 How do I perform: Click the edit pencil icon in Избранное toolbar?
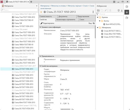(106, 10)
